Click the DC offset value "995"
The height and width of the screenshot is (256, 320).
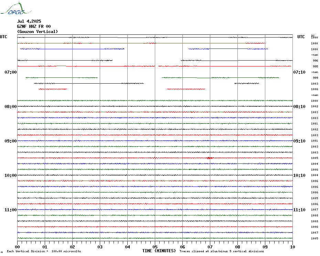pyautogui.click(x=316, y=66)
